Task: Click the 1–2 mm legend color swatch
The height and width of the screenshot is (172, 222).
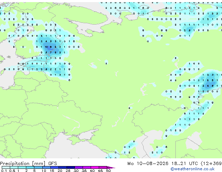Action: pyautogui.click(x=22, y=167)
